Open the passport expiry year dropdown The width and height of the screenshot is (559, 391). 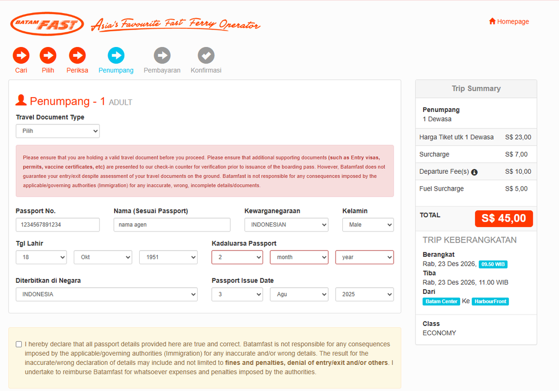click(x=364, y=257)
